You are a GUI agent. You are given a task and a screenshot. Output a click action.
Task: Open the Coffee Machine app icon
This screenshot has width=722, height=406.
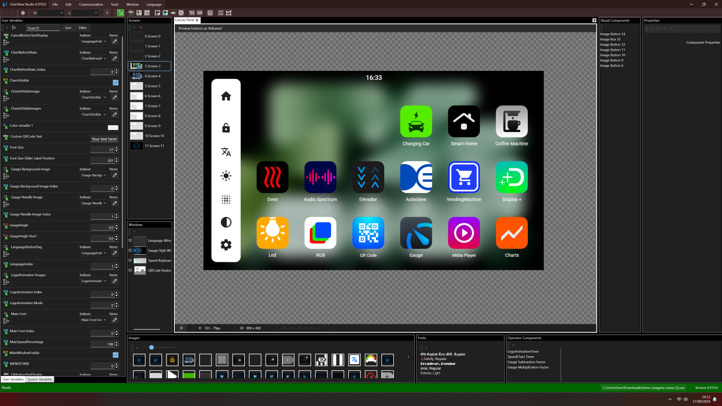512,122
